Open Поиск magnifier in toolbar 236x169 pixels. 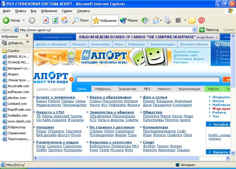tap(81, 20)
